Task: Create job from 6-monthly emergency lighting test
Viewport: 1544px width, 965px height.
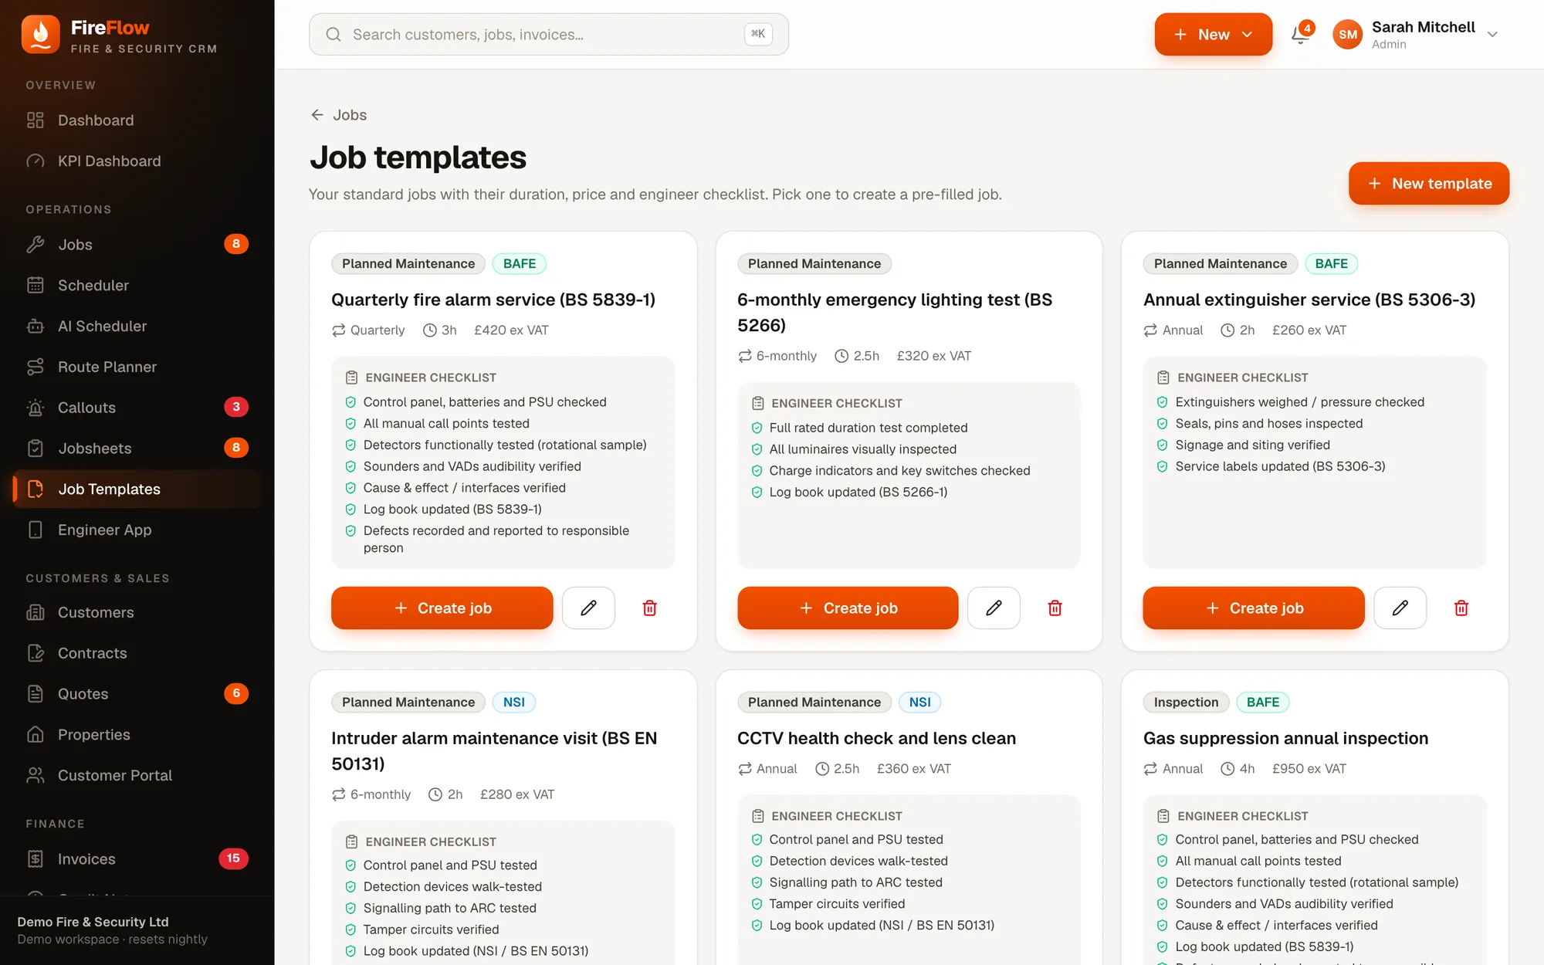Action: [848, 608]
